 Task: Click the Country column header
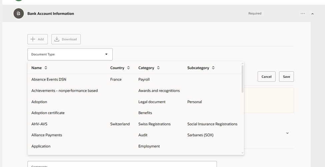pos(117,68)
